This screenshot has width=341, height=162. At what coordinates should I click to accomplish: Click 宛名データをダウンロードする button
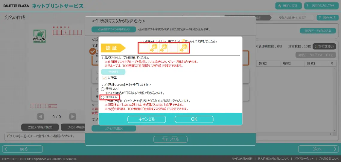tap(316, 55)
